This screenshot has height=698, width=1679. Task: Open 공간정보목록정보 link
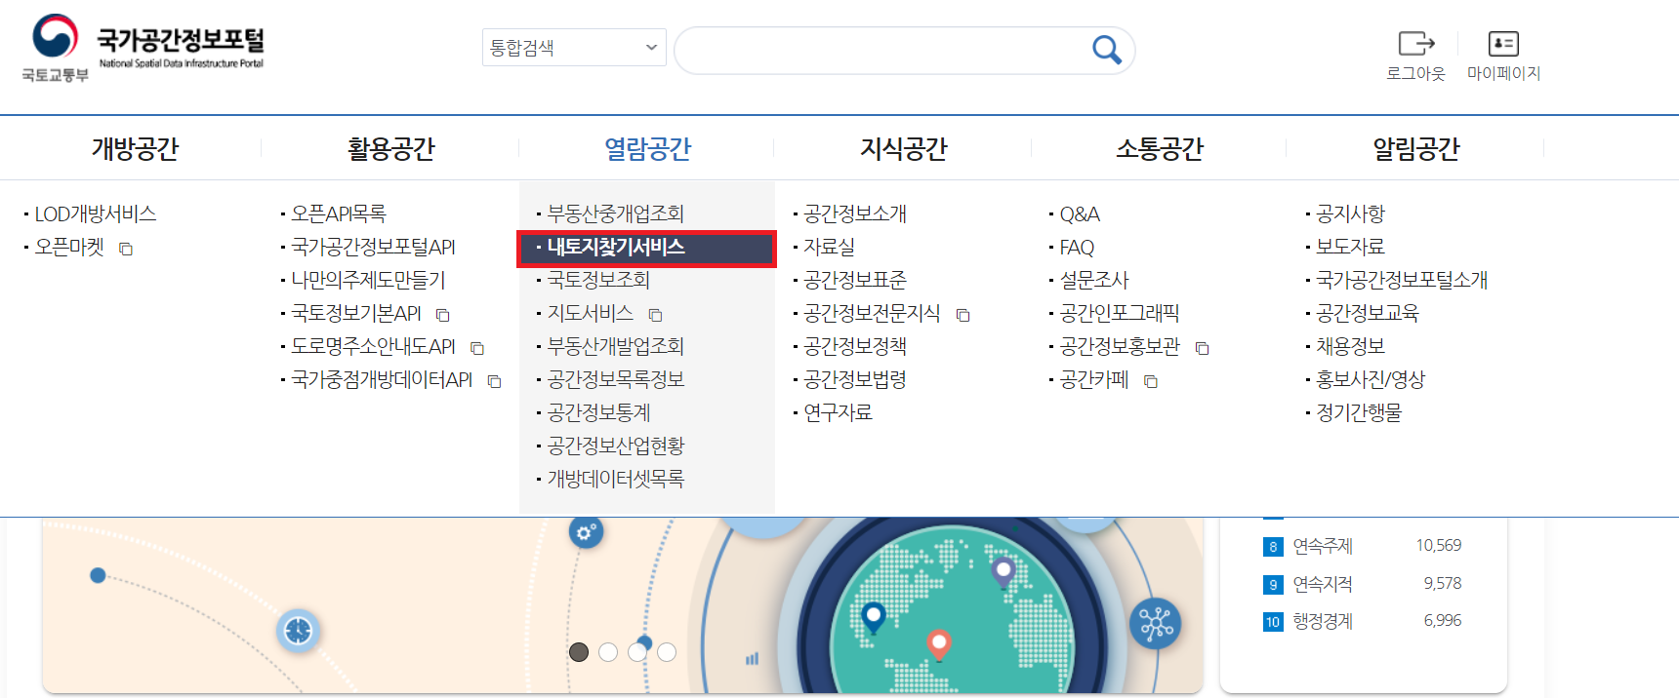(616, 379)
